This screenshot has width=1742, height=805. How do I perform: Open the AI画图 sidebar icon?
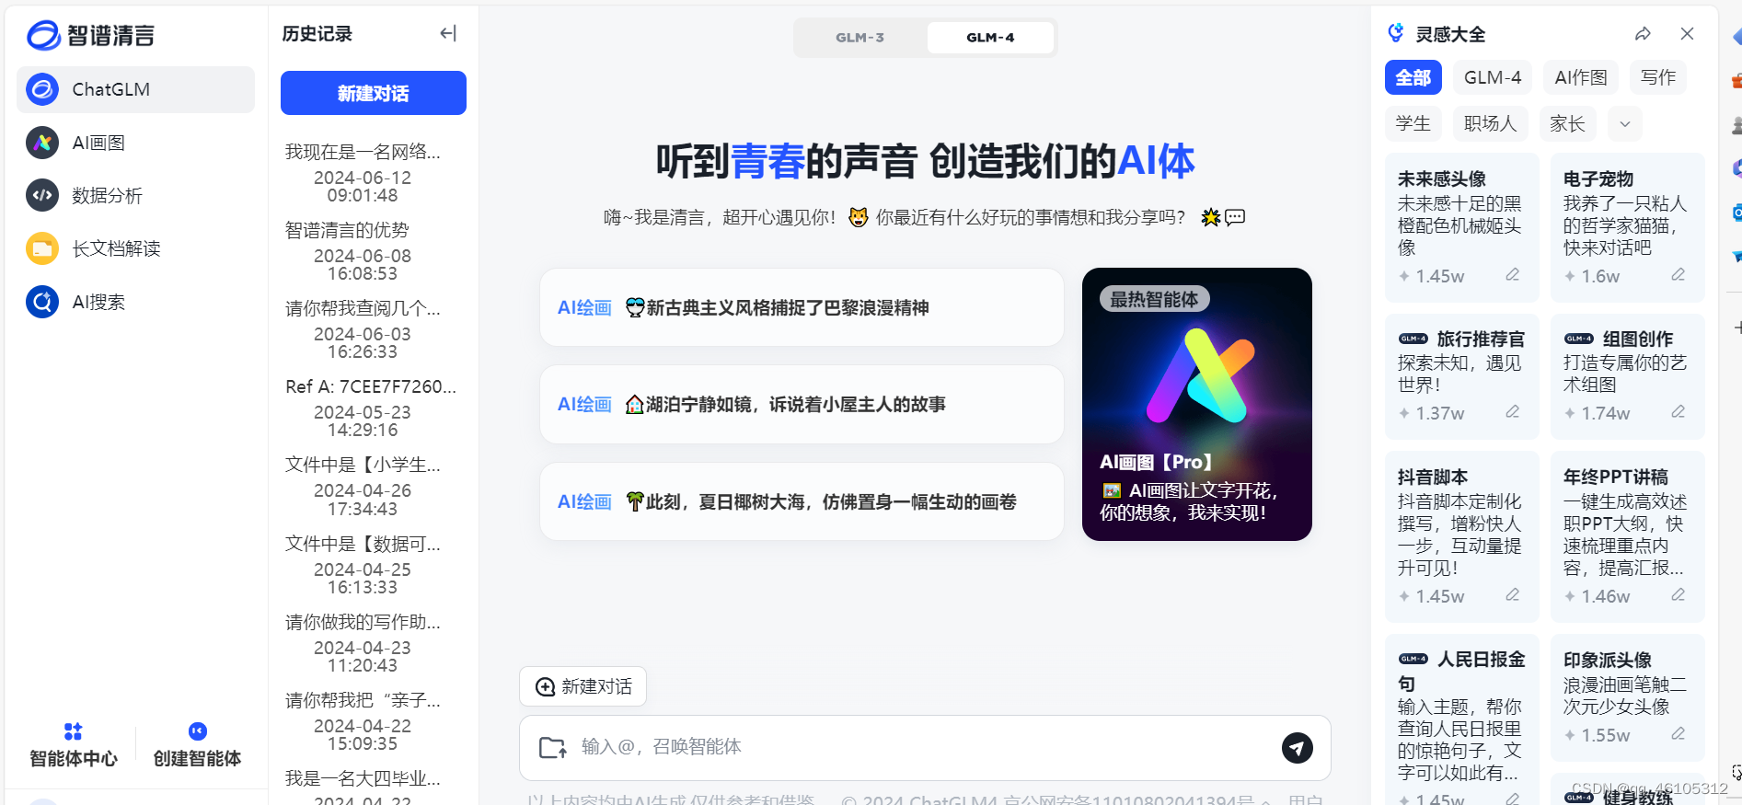(x=42, y=143)
